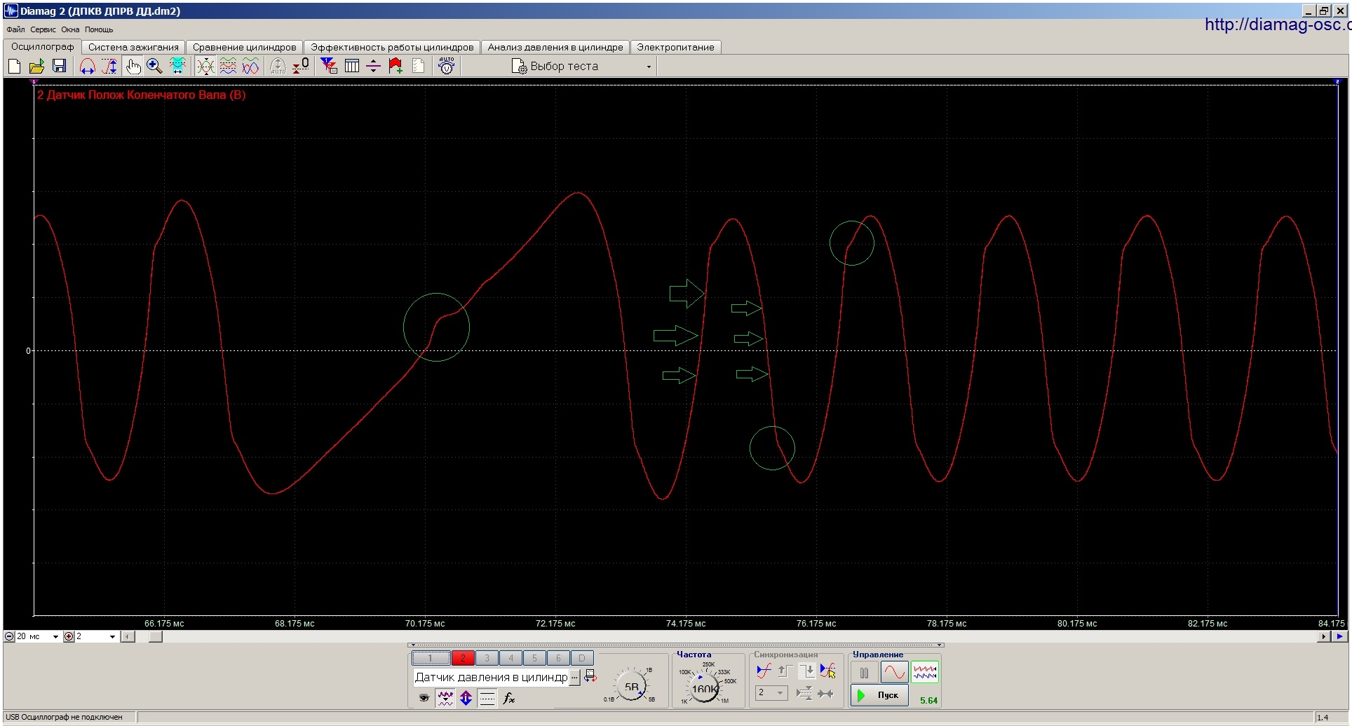Click the purple division symbol icon

373,66
